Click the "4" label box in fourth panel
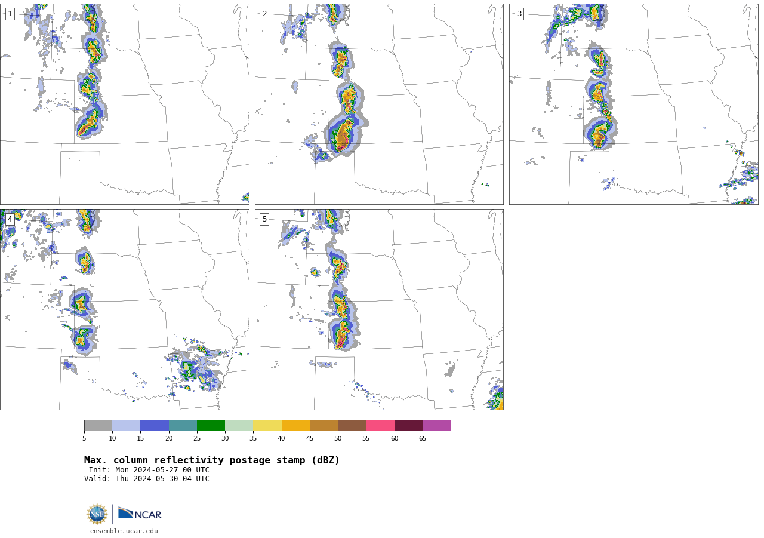 [10, 219]
